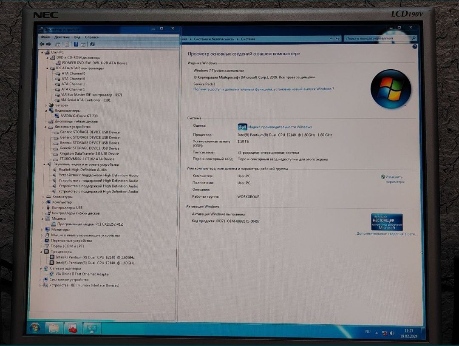Show hidden tray icons arrow
Viewport: 459px width, 346px height.
(x=377, y=332)
